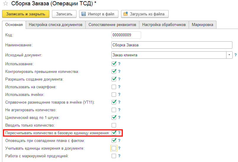238x162 pixels.
Task: Open help for Справочное размещение товаров в ячейке
Action: point(119,102)
